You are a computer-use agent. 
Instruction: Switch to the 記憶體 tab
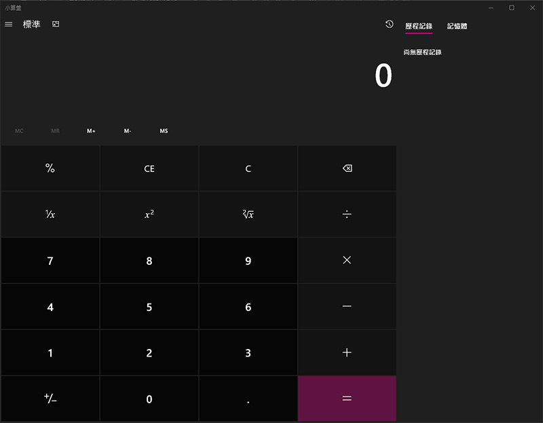pos(457,26)
